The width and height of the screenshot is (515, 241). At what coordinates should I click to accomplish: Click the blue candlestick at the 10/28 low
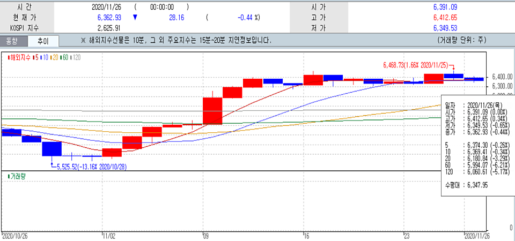click(x=51, y=149)
